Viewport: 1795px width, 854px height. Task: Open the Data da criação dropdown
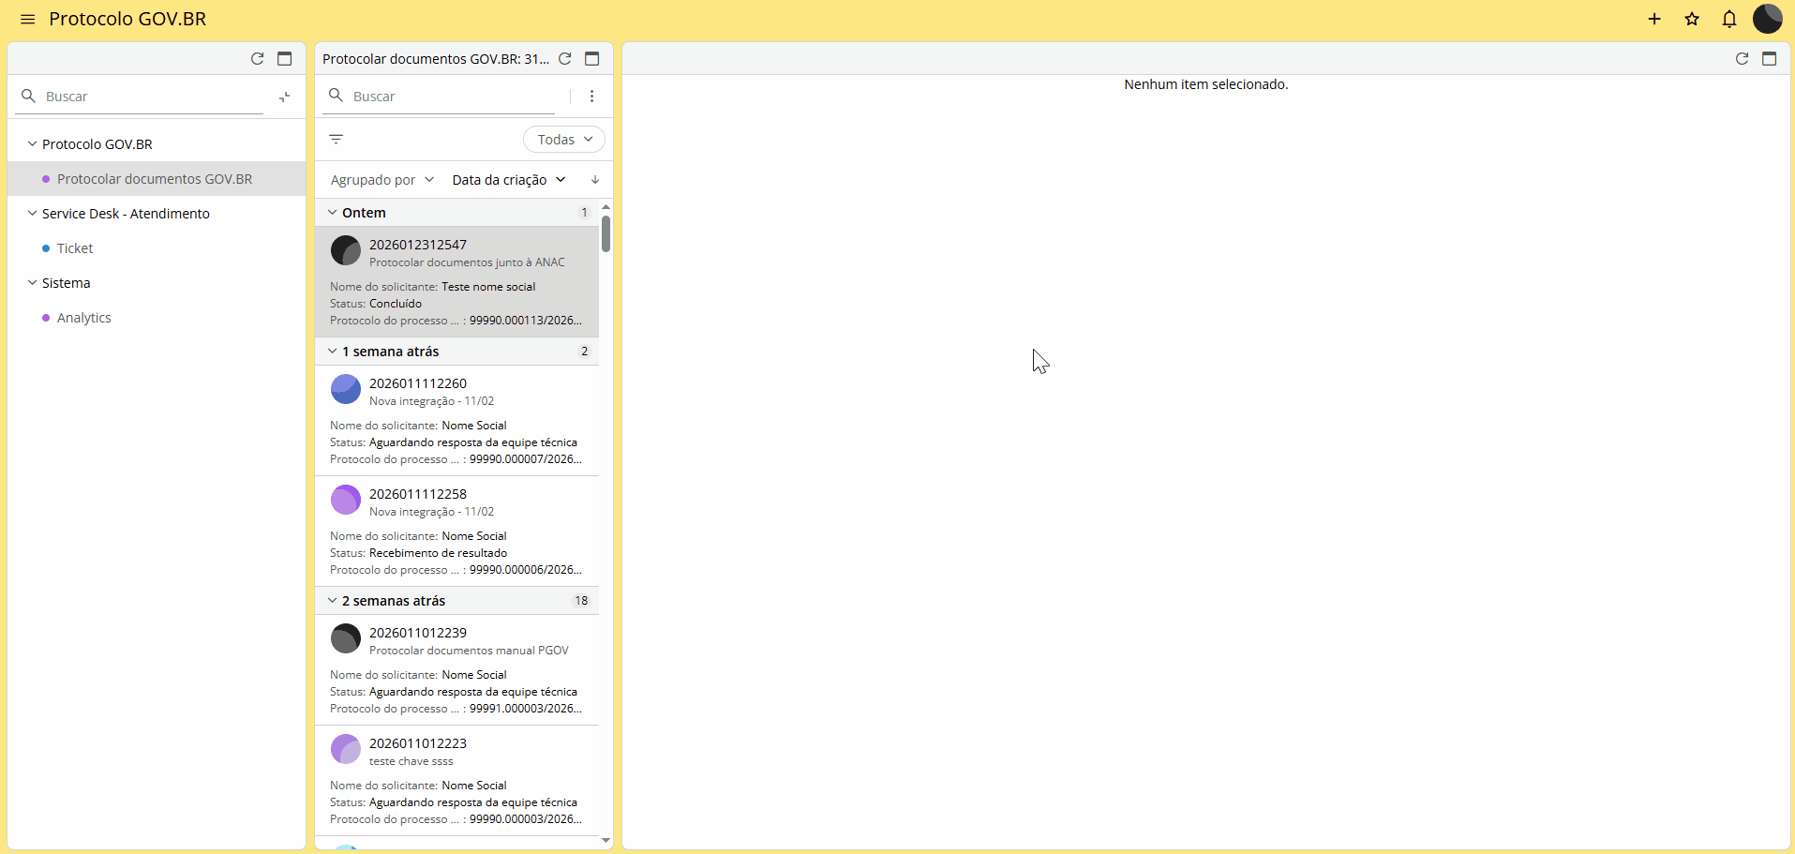509,179
